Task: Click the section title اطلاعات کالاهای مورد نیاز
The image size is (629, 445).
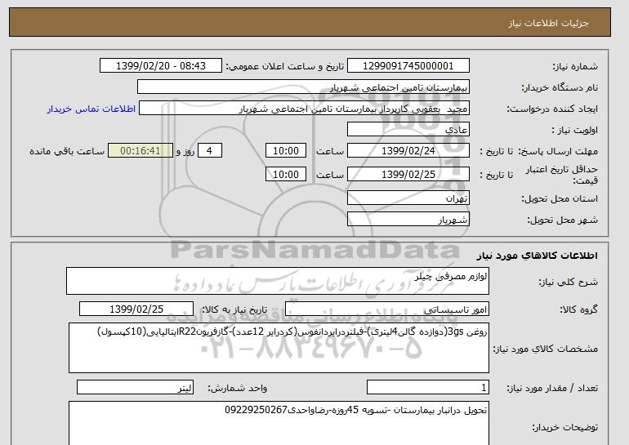Action: (538, 256)
